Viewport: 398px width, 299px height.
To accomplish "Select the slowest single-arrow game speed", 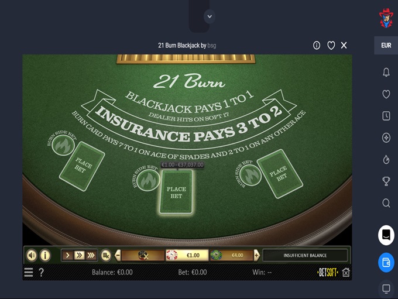I will click(67, 255).
